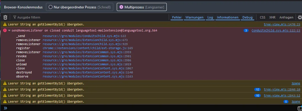This screenshot has height=111, width=302.
Task: Open ext-storage.js:165 stack link
Action: [88, 48]
